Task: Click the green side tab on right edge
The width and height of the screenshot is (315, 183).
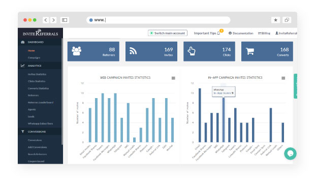Action: (x=296, y=86)
